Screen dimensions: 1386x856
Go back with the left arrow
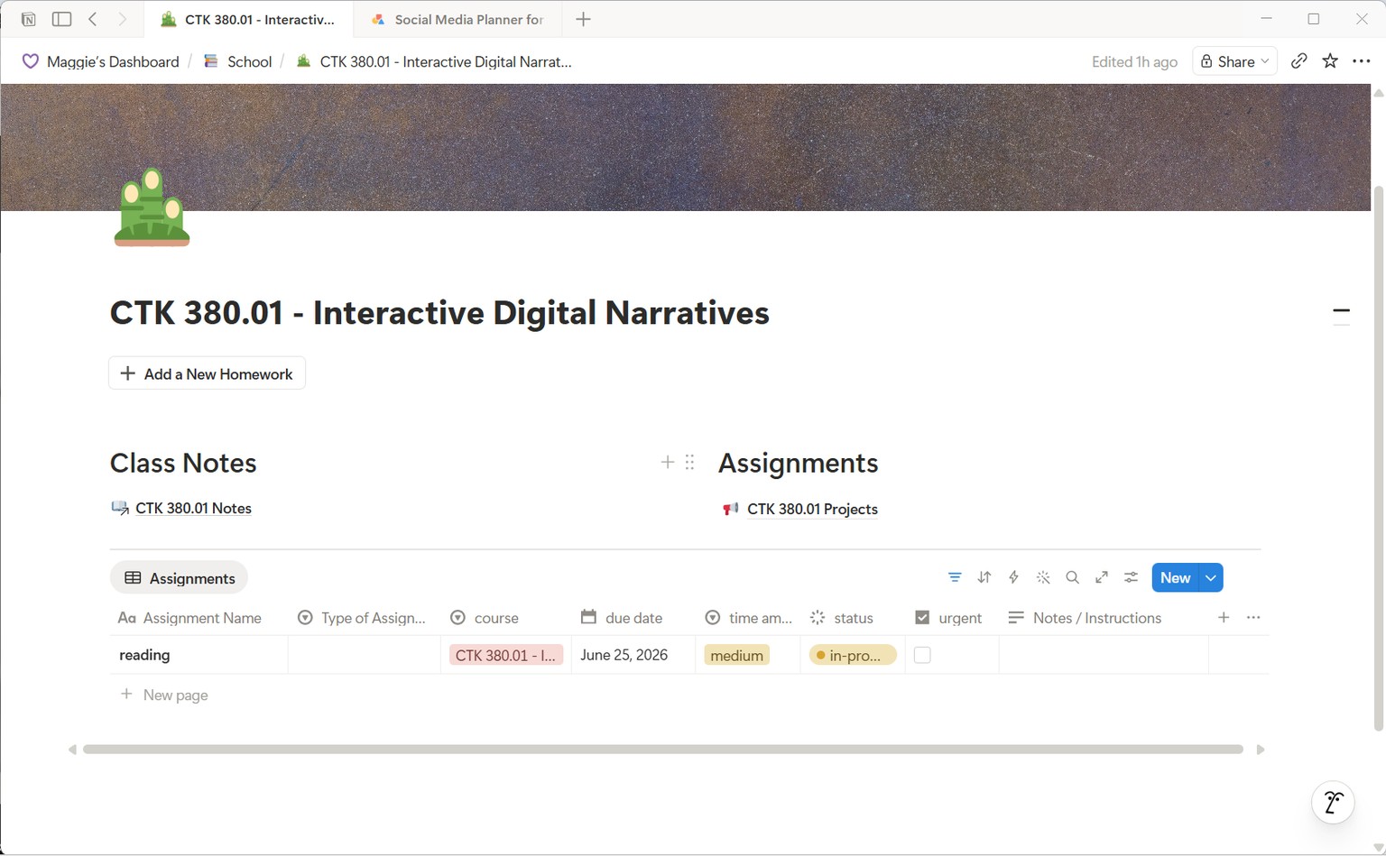point(93,19)
